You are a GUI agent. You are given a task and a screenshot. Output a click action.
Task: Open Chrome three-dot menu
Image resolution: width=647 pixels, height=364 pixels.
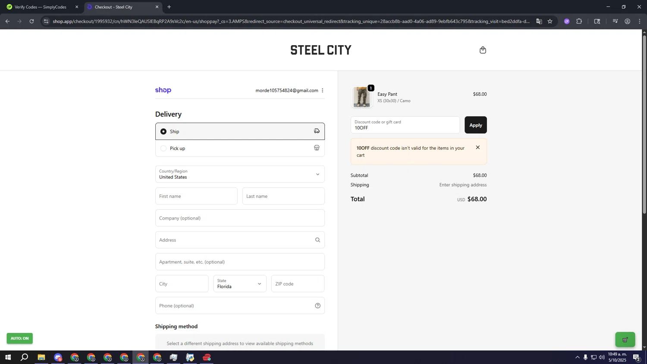(x=640, y=21)
